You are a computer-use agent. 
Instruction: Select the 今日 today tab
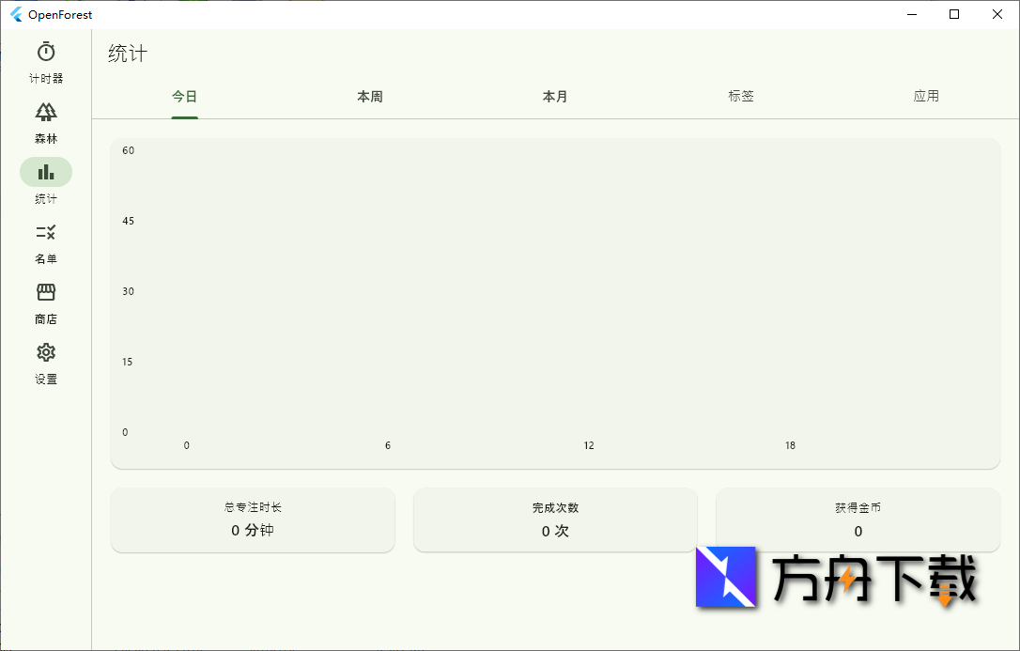(184, 96)
